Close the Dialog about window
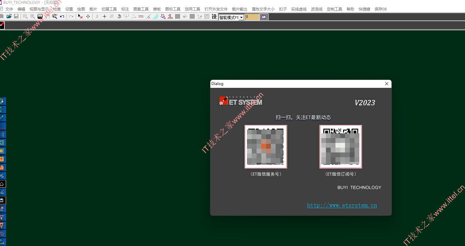Image resolution: width=465 pixels, height=246 pixels. tap(387, 84)
